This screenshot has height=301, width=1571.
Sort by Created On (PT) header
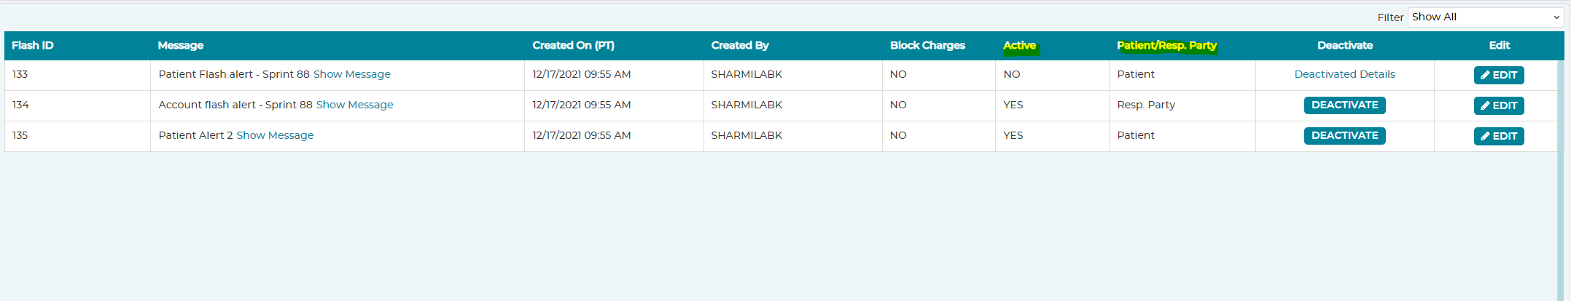point(573,45)
